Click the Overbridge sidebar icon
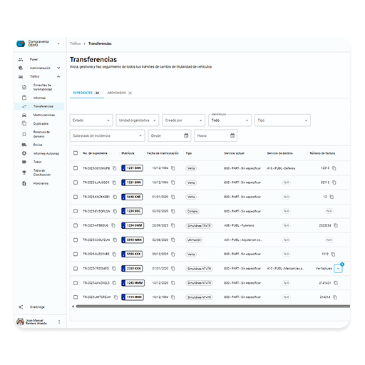365x365 pixels. [x=21, y=307]
